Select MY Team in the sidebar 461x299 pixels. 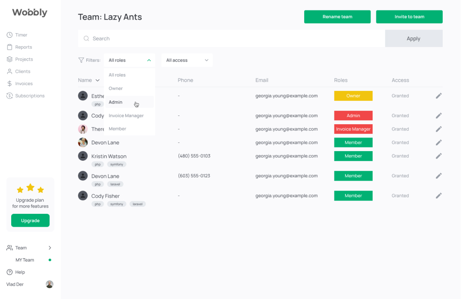(x=25, y=260)
